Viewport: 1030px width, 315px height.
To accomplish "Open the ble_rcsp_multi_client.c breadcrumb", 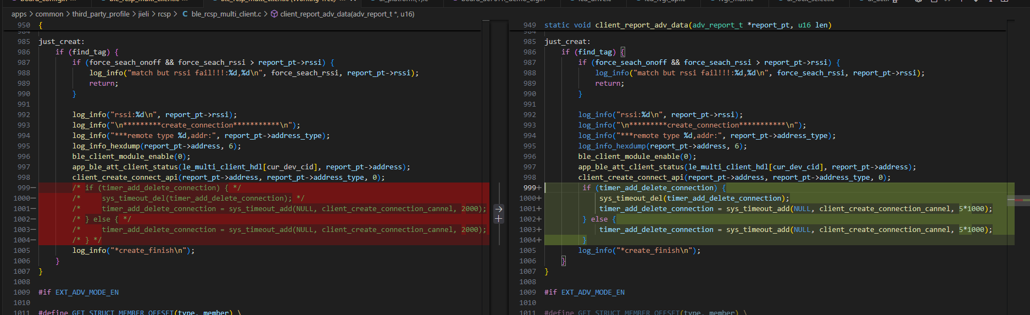I will (226, 14).
